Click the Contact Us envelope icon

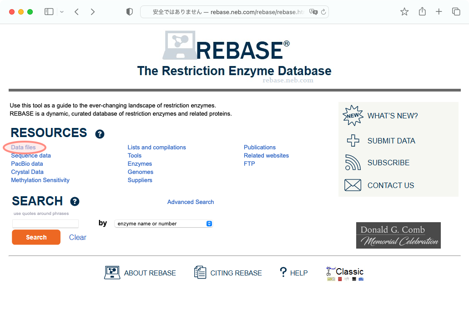pyautogui.click(x=353, y=185)
